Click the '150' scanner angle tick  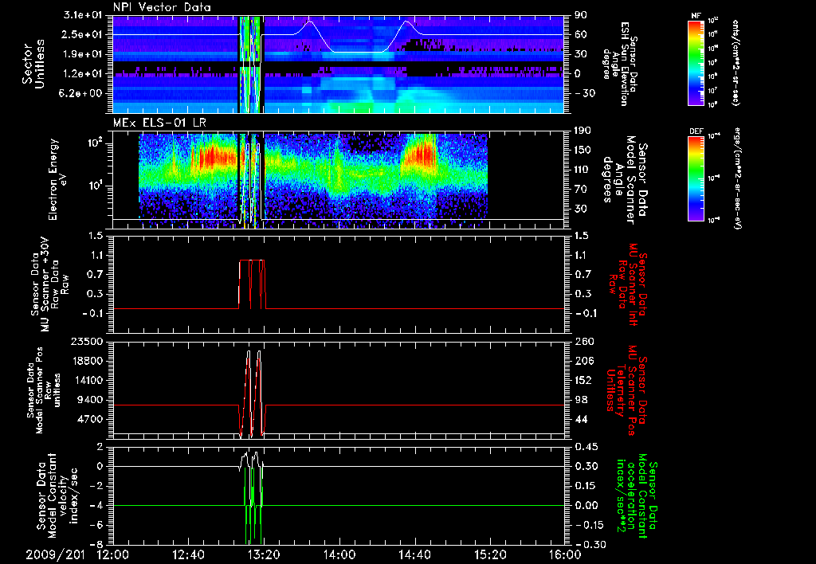(x=584, y=150)
